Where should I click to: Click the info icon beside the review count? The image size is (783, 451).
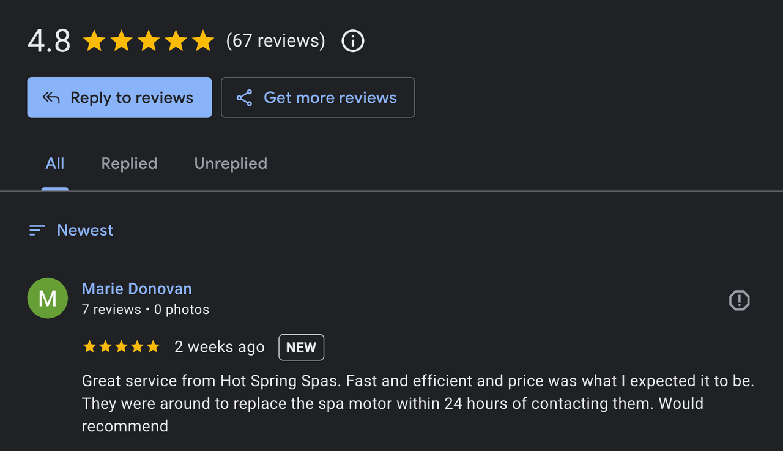tap(352, 42)
